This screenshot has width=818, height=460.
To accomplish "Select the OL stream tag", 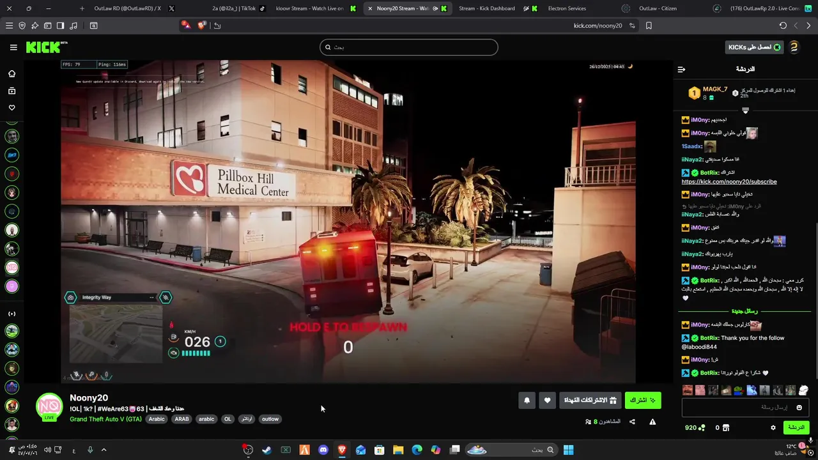I will pyautogui.click(x=228, y=419).
